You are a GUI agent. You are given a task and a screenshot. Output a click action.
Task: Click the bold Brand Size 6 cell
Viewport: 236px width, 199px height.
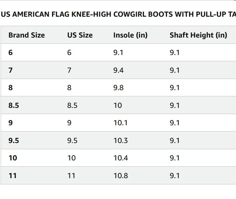click(x=10, y=53)
